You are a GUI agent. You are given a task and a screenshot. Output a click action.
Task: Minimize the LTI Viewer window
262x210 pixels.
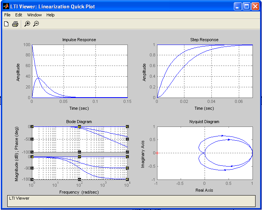(x=238, y=6)
